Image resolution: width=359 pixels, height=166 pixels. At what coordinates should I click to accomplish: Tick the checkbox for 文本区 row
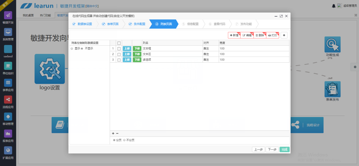tap(119, 54)
